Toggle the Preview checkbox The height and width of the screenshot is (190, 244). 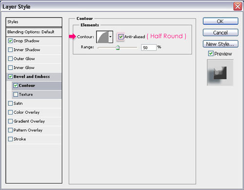pyautogui.click(x=211, y=54)
